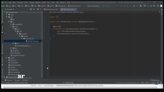Open the TODO tool window
Screen dimensions: 164x92
(25, 80)
